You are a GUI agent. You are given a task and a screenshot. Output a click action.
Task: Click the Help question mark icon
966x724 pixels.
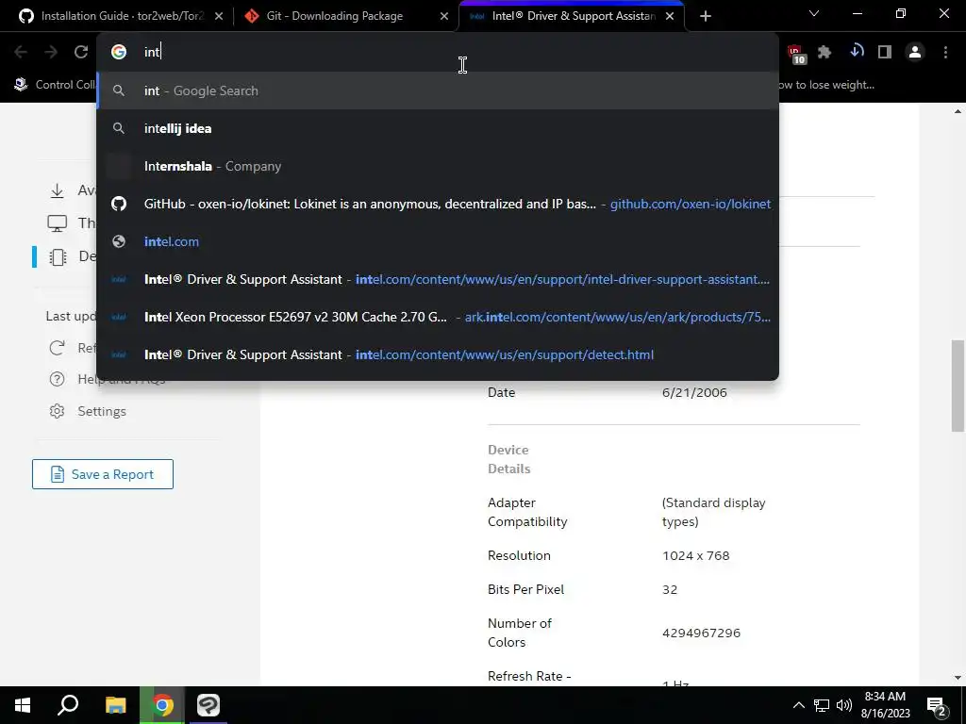tap(57, 379)
